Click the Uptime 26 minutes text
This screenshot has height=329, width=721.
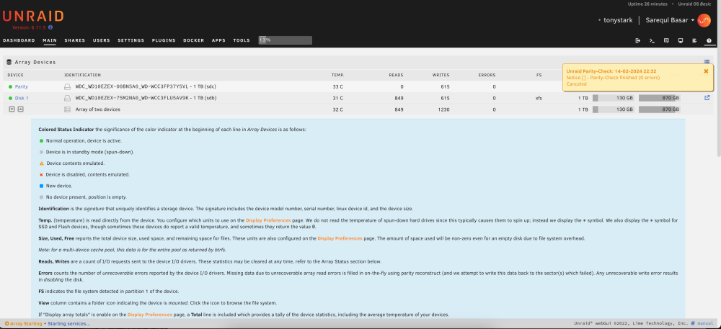point(648,4)
